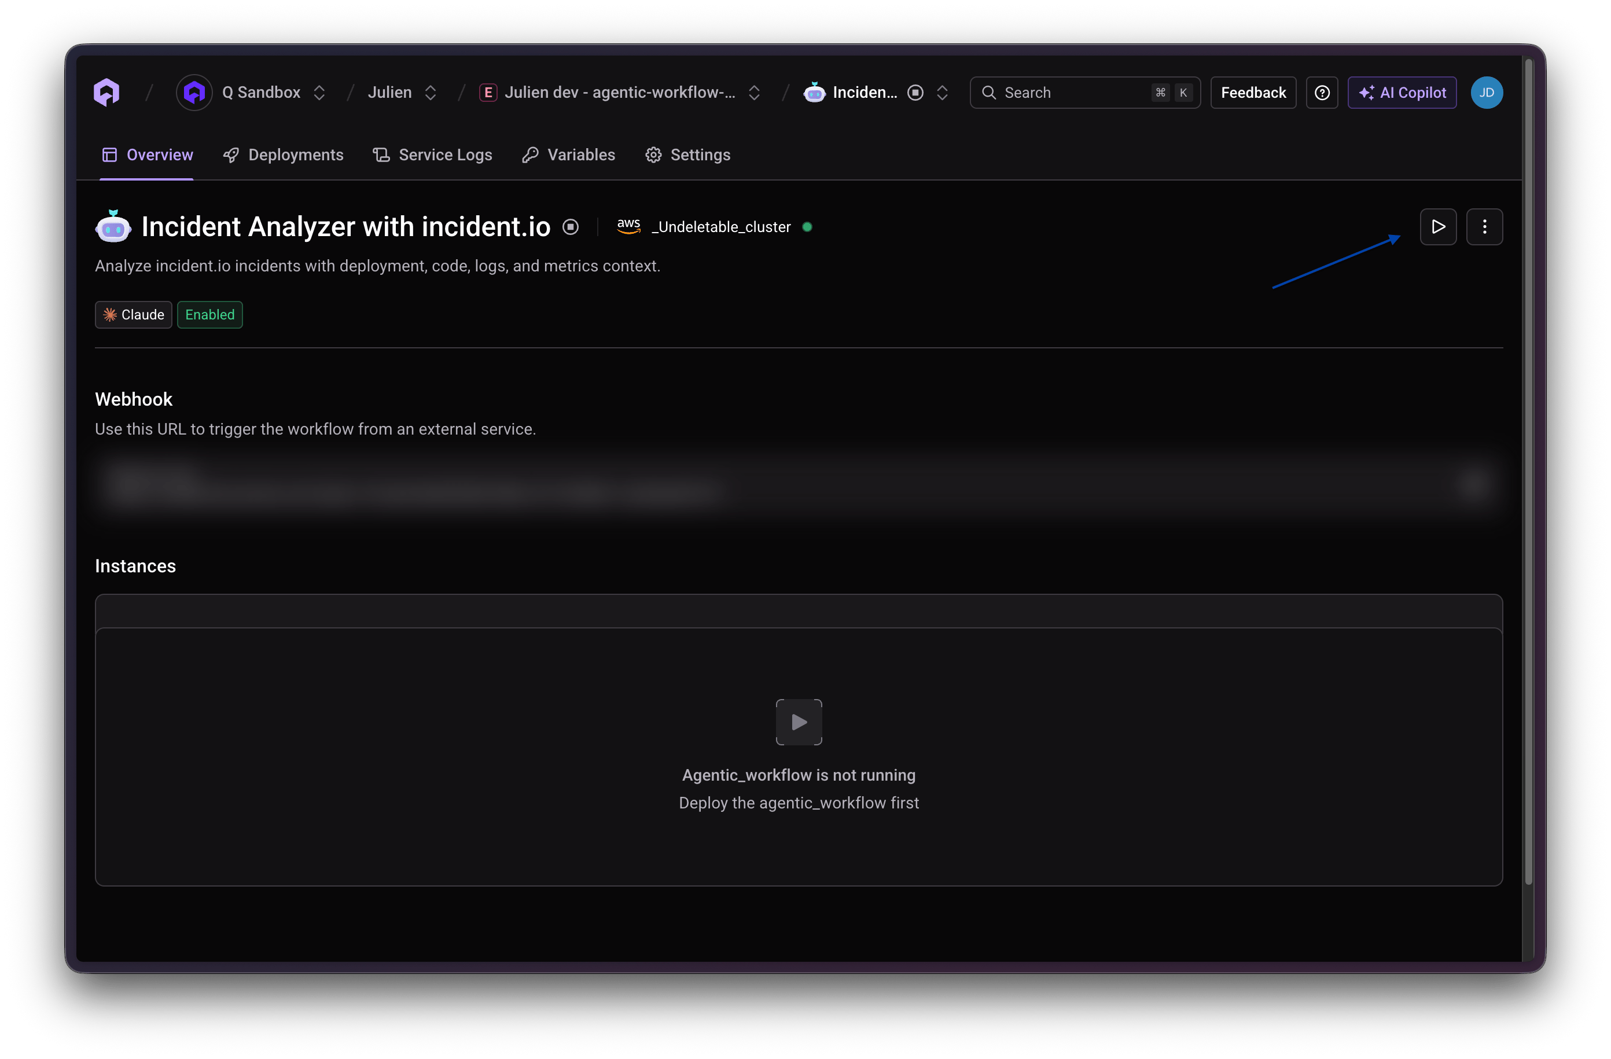Open the AI Copilot button
This screenshot has width=1611, height=1059.
click(1402, 93)
